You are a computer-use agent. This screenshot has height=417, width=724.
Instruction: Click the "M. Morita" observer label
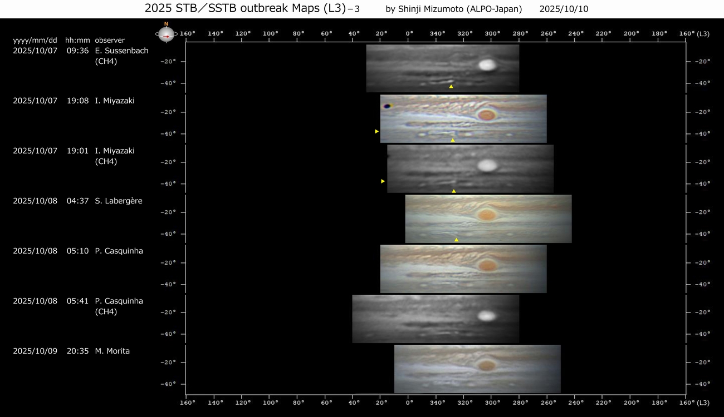pyautogui.click(x=112, y=351)
